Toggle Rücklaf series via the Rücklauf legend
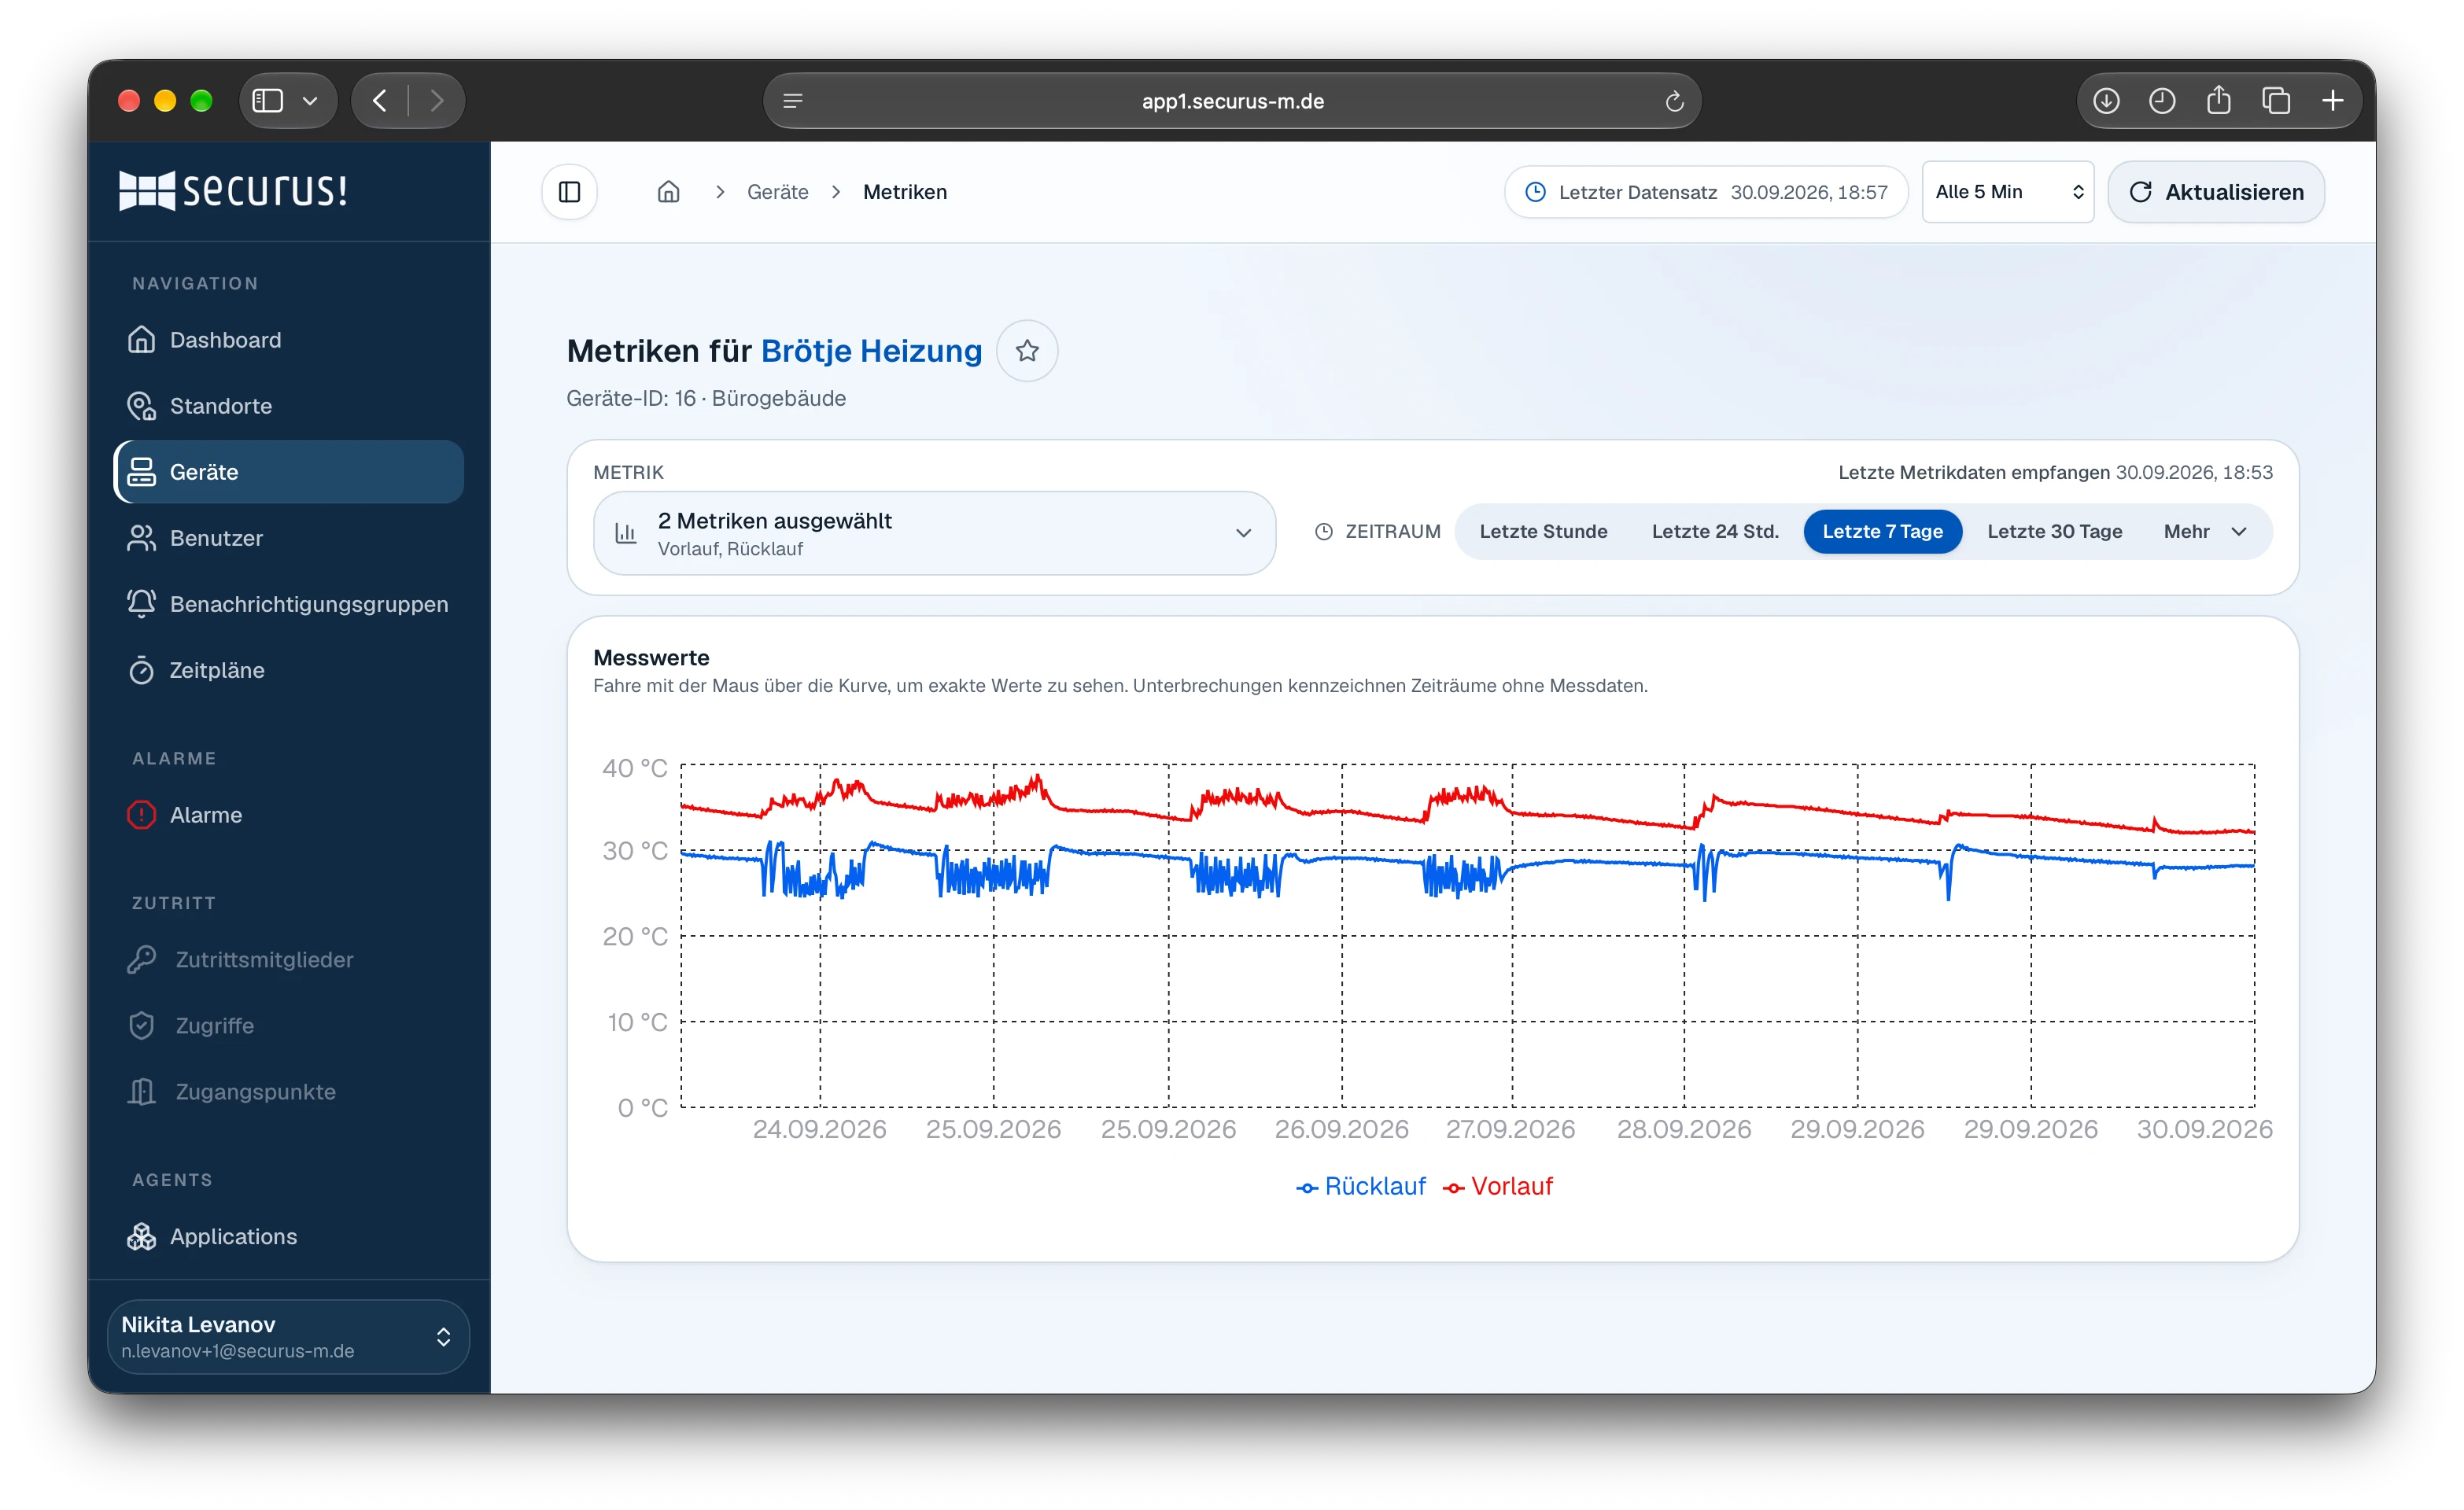2464x1510 pixels. [x=1361, y=1186]
